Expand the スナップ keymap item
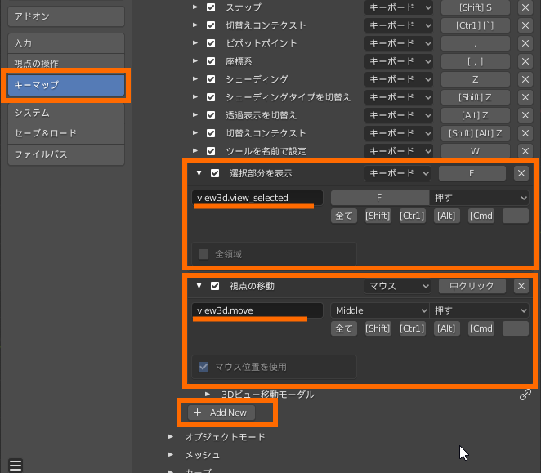Viewport: 541px width, 473px height. (x=195, y=7)
